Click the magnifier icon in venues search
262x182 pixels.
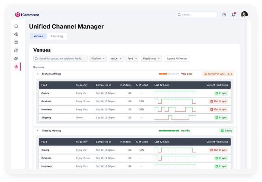pos(36,59)
